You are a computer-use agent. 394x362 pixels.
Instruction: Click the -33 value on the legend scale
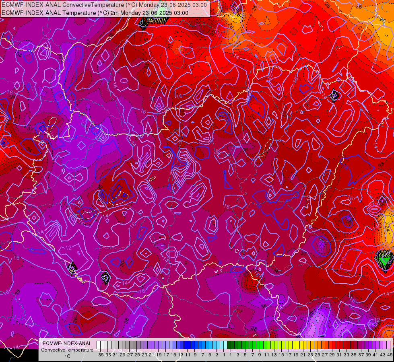107,355
